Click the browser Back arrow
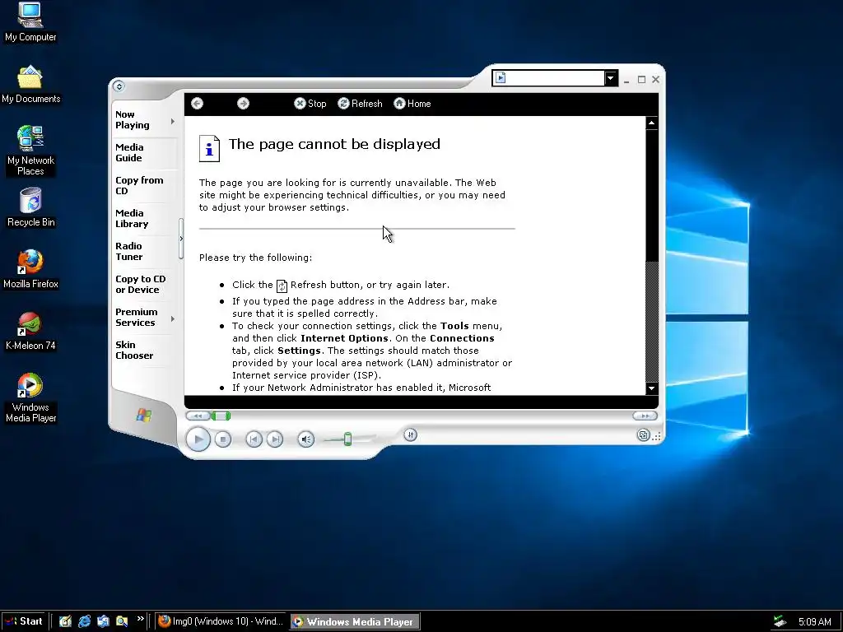Screen dimensions: 843x632 click(x=198, y=104)
